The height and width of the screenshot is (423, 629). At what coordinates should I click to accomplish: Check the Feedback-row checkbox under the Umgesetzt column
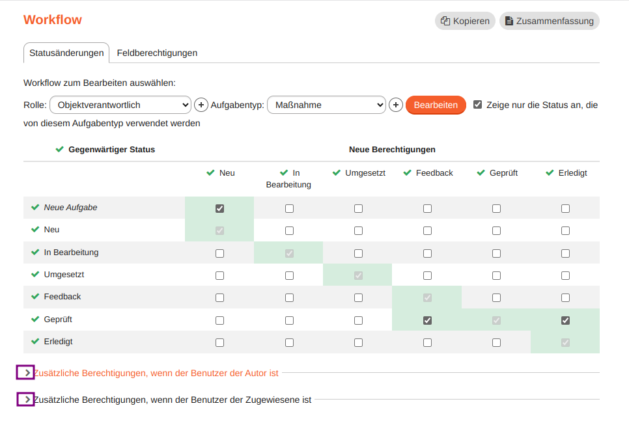point(357,297)
